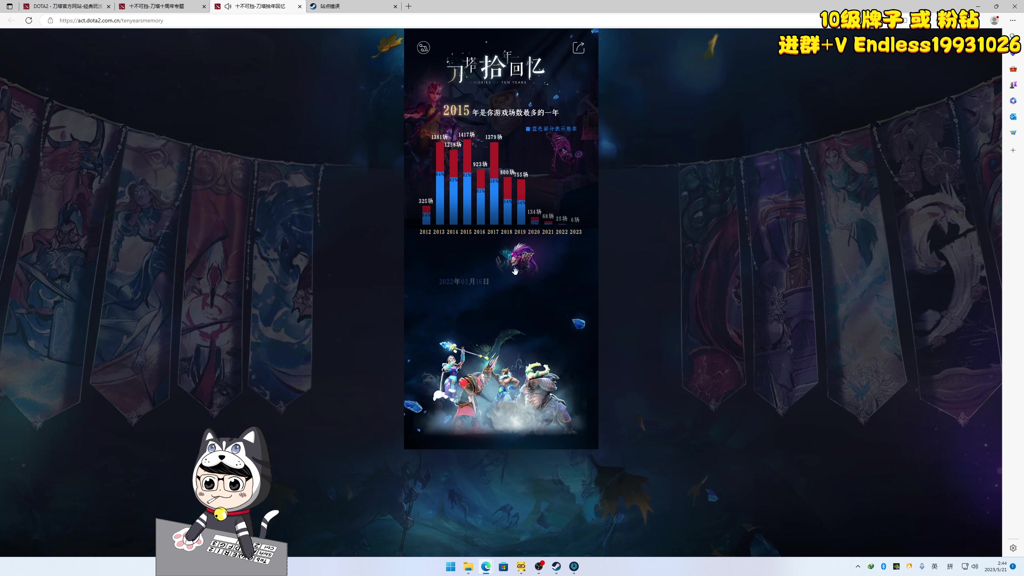
Task: View site information lock icon
Action: coord(50,20)
